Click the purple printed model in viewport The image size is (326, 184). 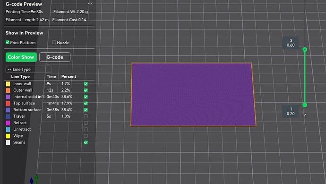(193, 95)
